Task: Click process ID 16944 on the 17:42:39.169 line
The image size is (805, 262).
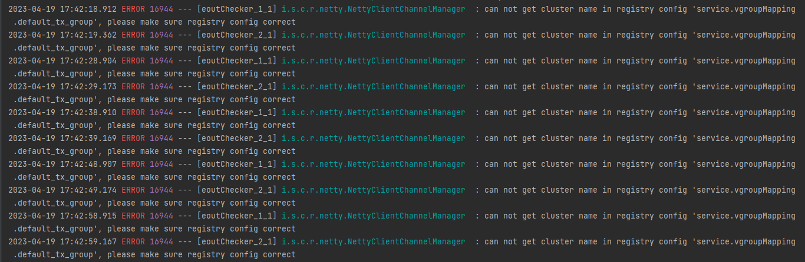Action: pyautogui.click(x=161, y=139)
